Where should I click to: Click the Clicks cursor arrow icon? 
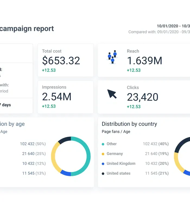pyautogui.click(x=112, y=94)
